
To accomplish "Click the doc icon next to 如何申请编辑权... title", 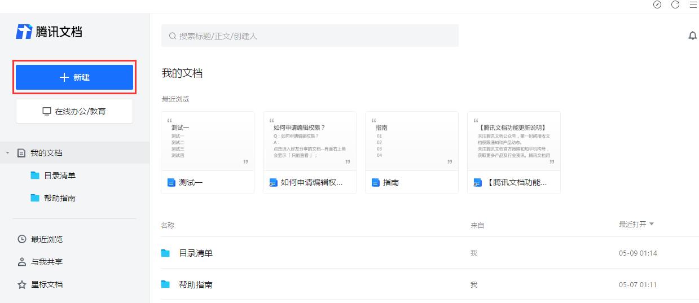I will click(x=274, y=182).
